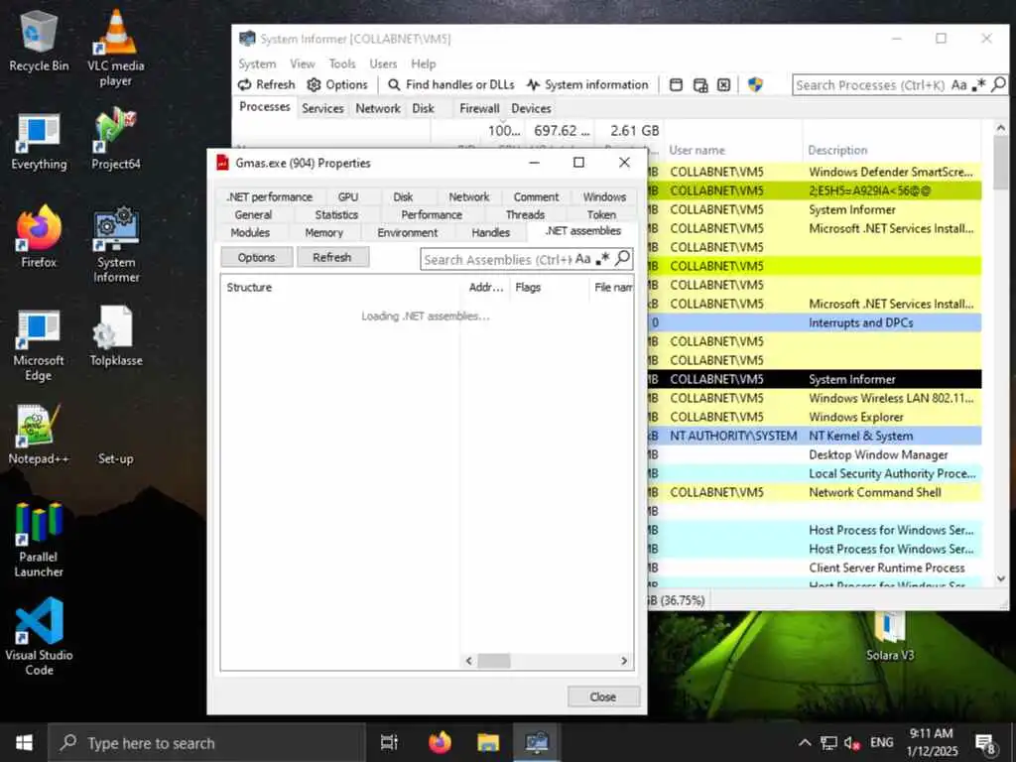Screen dimensions: 1016x762
Task: Open the Threads properties tab
Action: point(525,214)
